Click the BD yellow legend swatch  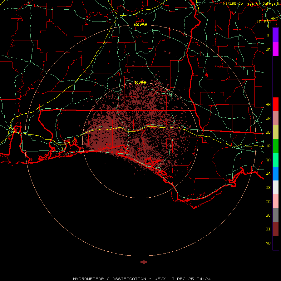[276, 132]
